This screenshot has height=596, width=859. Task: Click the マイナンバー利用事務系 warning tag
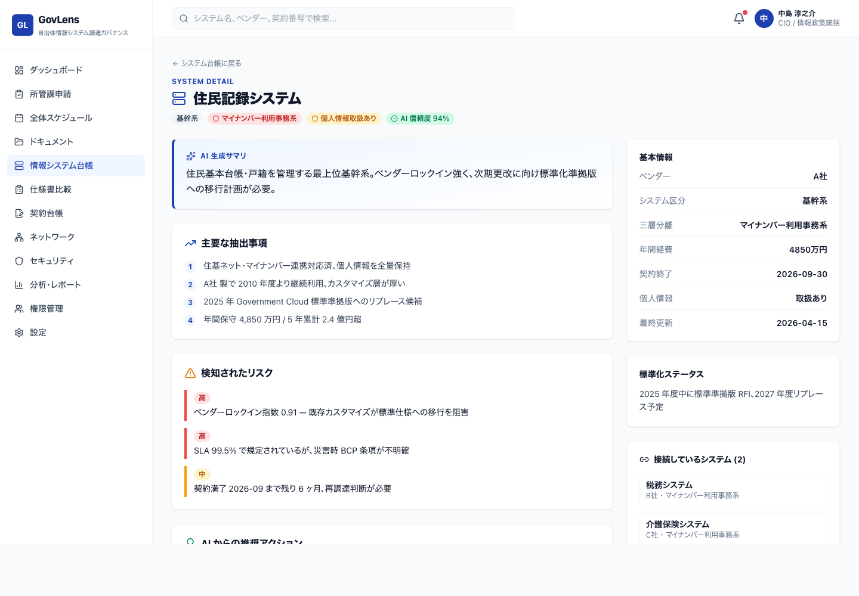[x=255, y=118]
